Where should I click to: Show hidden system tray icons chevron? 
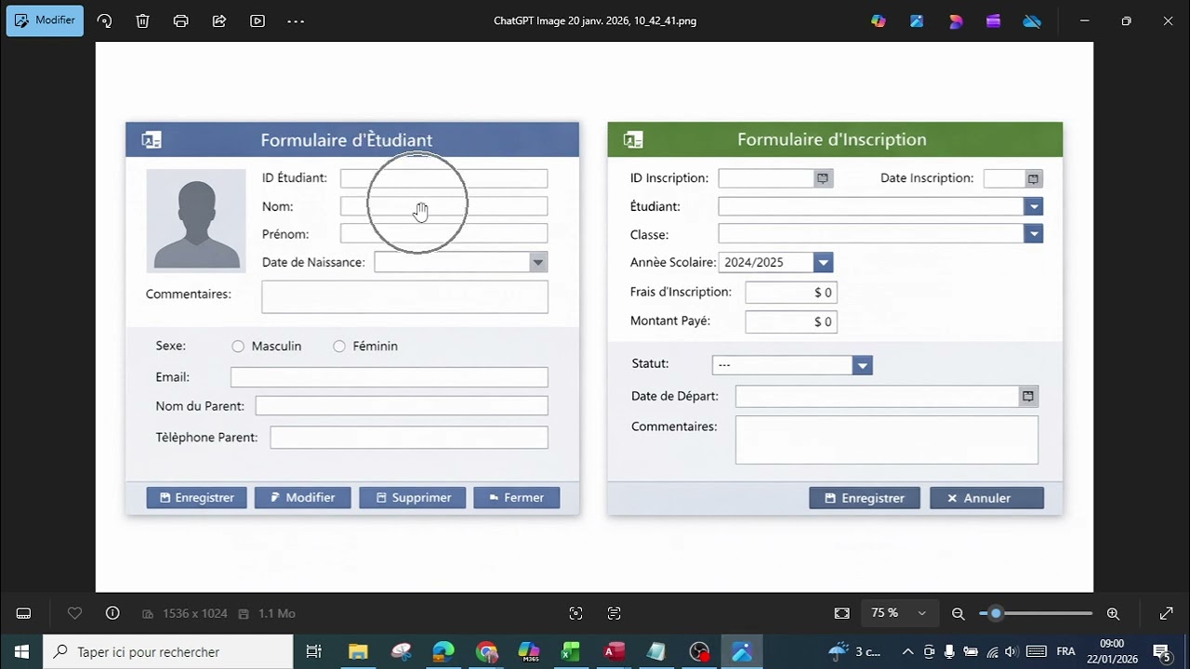(908, 651)
